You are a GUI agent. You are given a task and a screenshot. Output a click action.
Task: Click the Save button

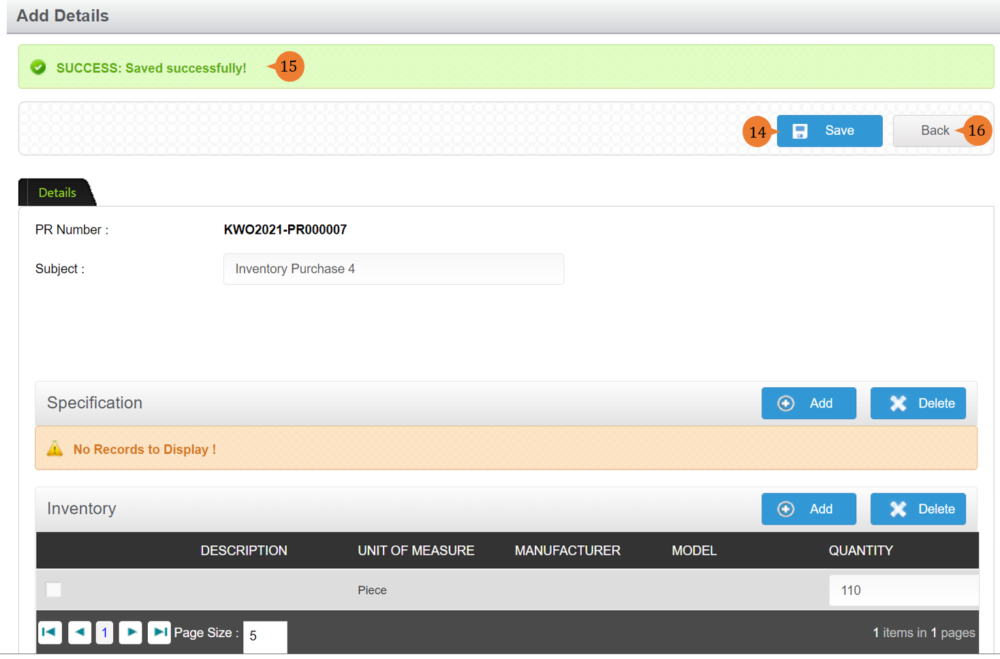point(829,131)
